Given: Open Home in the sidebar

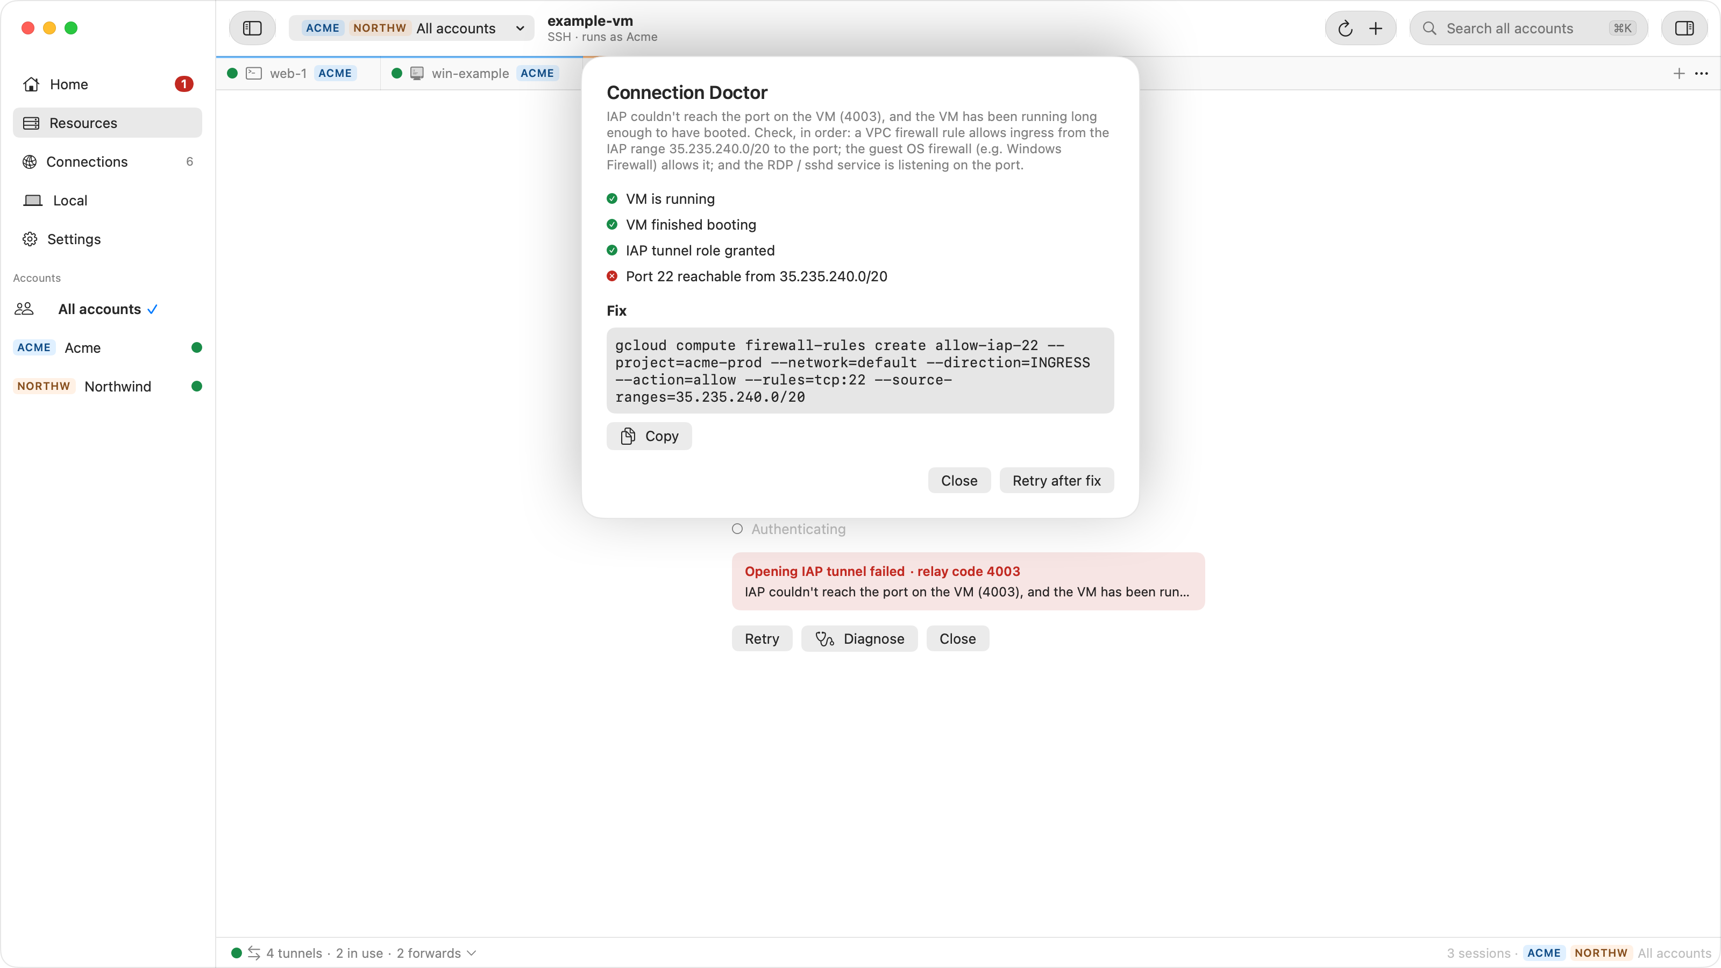Looking at the screenshot, I should (108, 84).
